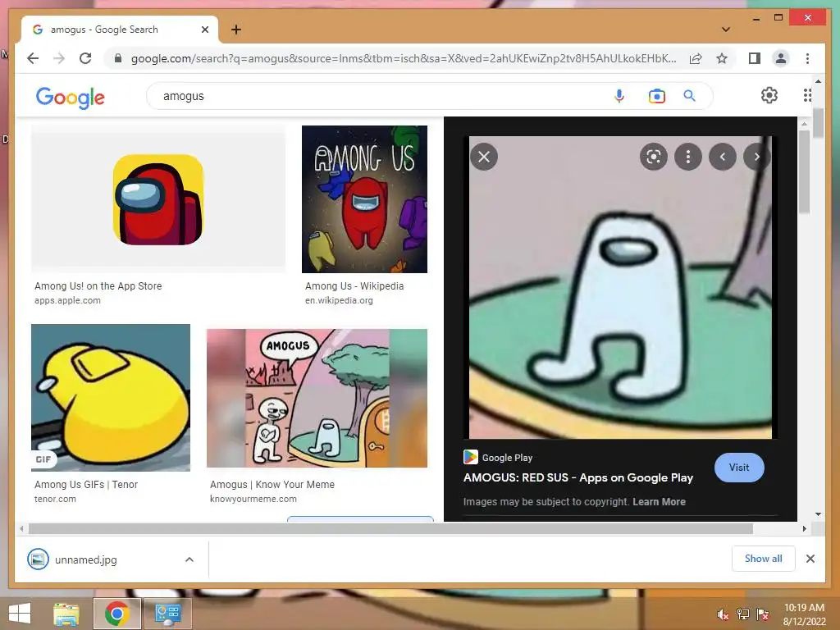Open the downloaded unnamed.jpg file
The height and width of the screenshot is (630, 840).
[x=85, y=559]
